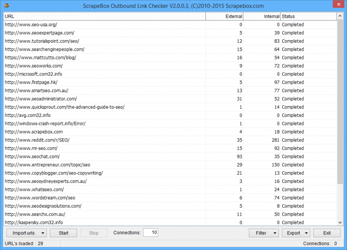Sort by the External links column header

(224, 16)
